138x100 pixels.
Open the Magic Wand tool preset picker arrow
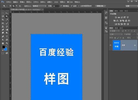coord(7,6)
